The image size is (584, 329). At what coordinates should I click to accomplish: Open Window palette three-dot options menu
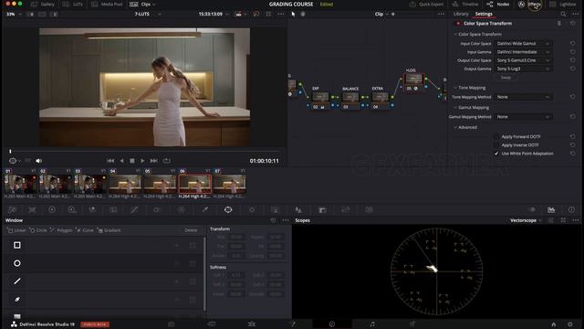pyautogui.click(x=286, y=220)
